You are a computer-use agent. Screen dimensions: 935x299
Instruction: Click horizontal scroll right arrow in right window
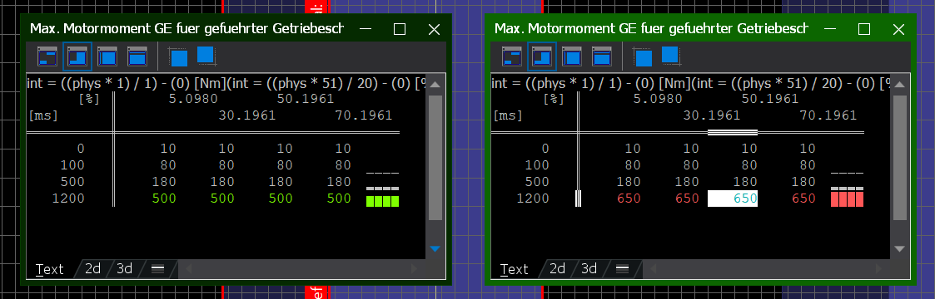[878, 269]
